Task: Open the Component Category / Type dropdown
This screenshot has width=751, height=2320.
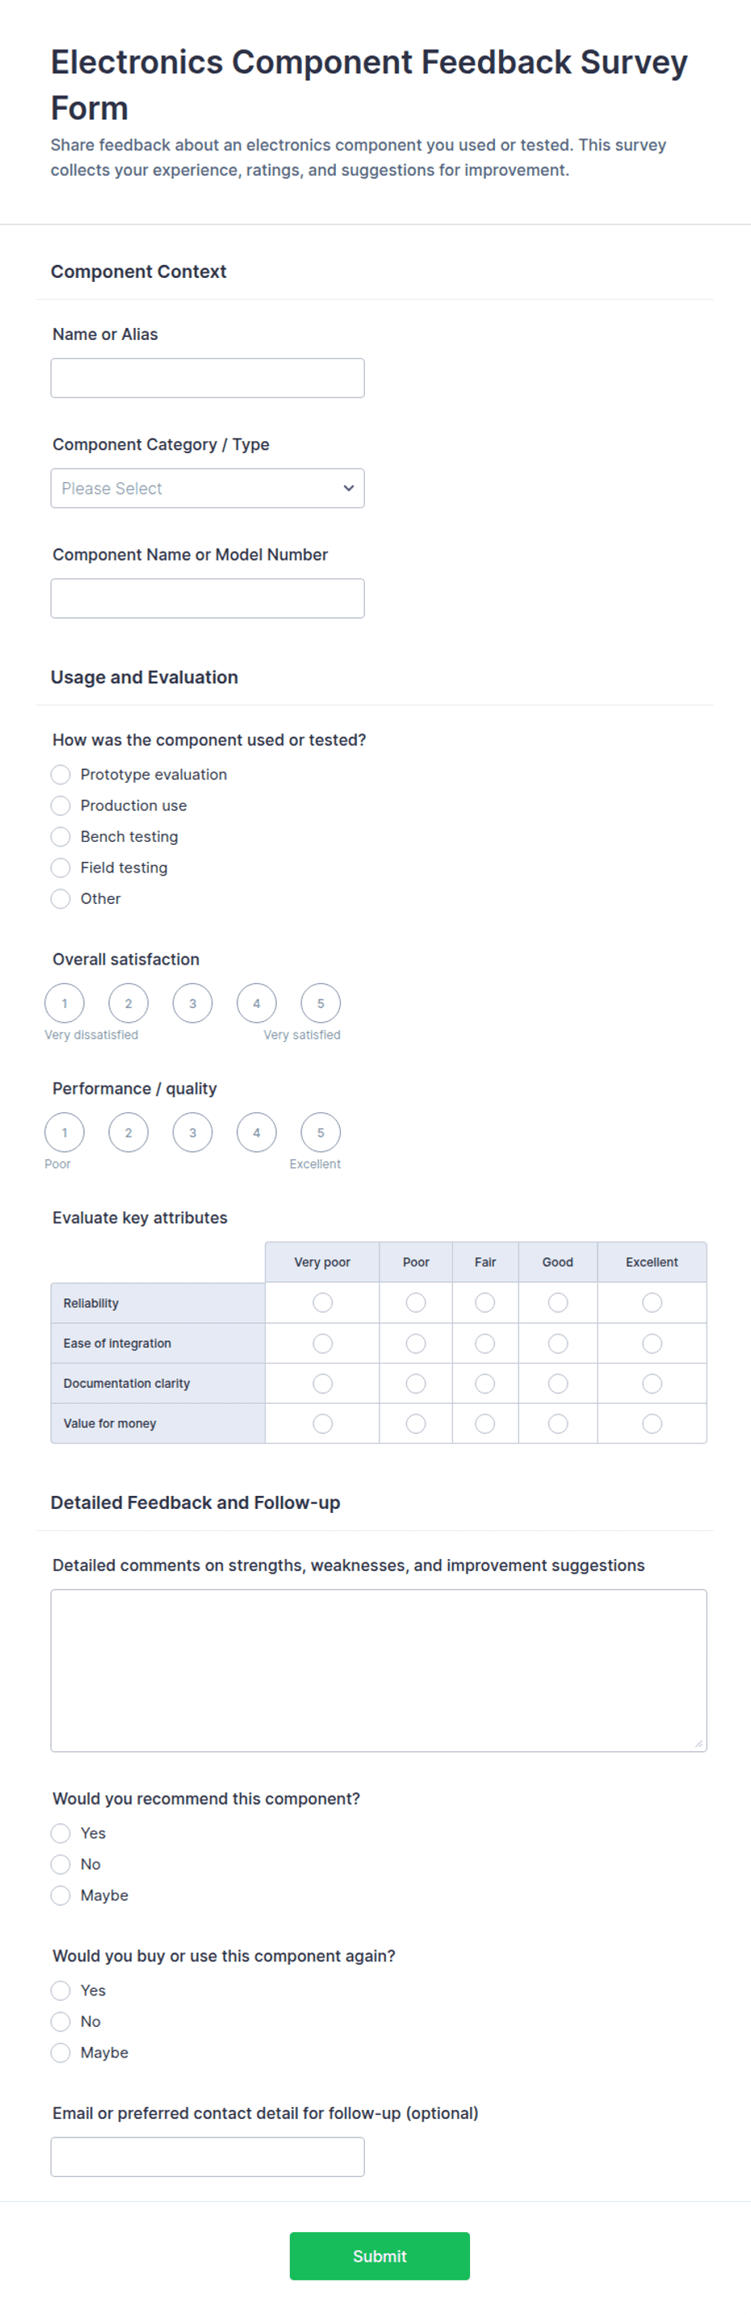Action: click(207, 488)
